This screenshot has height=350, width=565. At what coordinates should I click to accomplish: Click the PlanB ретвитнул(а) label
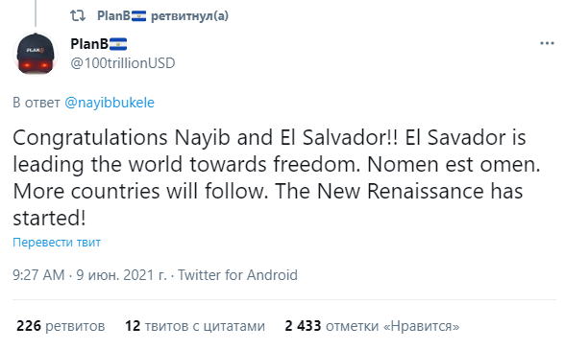[x=163, y=16]
